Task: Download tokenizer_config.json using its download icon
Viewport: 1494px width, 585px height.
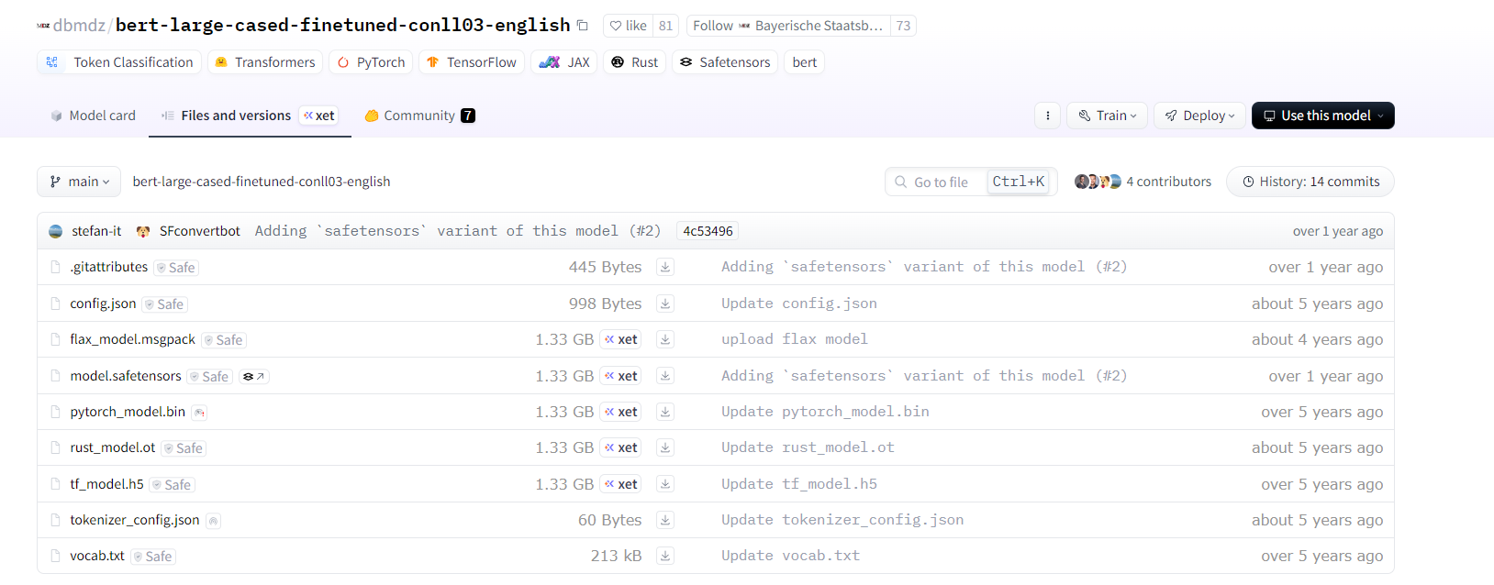Action: click(x=665, y=520)
